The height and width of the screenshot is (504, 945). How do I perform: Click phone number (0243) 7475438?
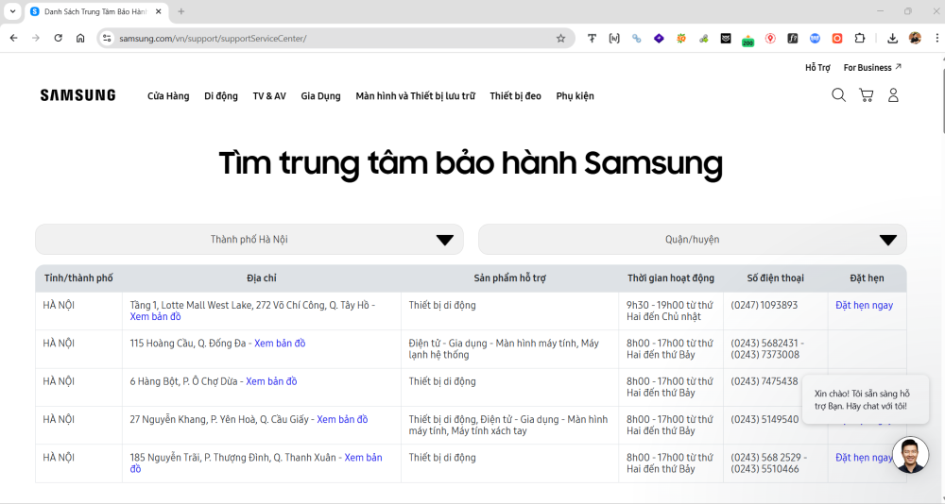[x=765, y=381]
